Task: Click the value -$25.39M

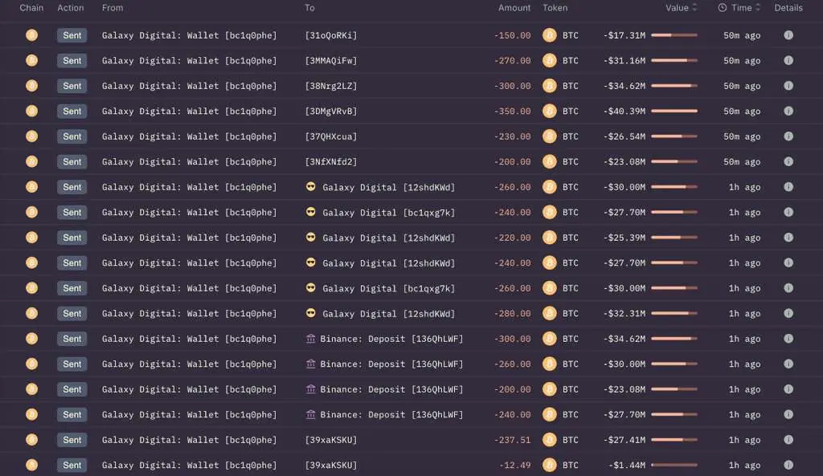Action: 624,238
